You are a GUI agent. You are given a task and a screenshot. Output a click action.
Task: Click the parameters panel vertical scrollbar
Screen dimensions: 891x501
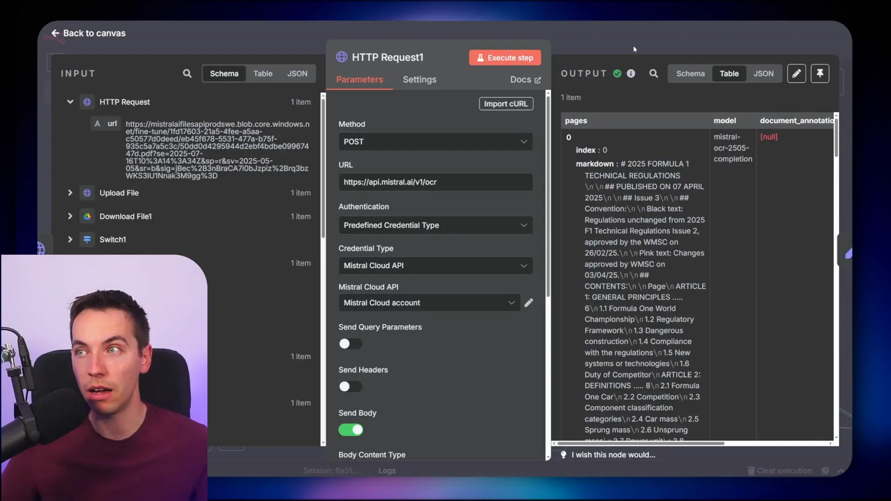pyautogui.click(x=548, y=196)
